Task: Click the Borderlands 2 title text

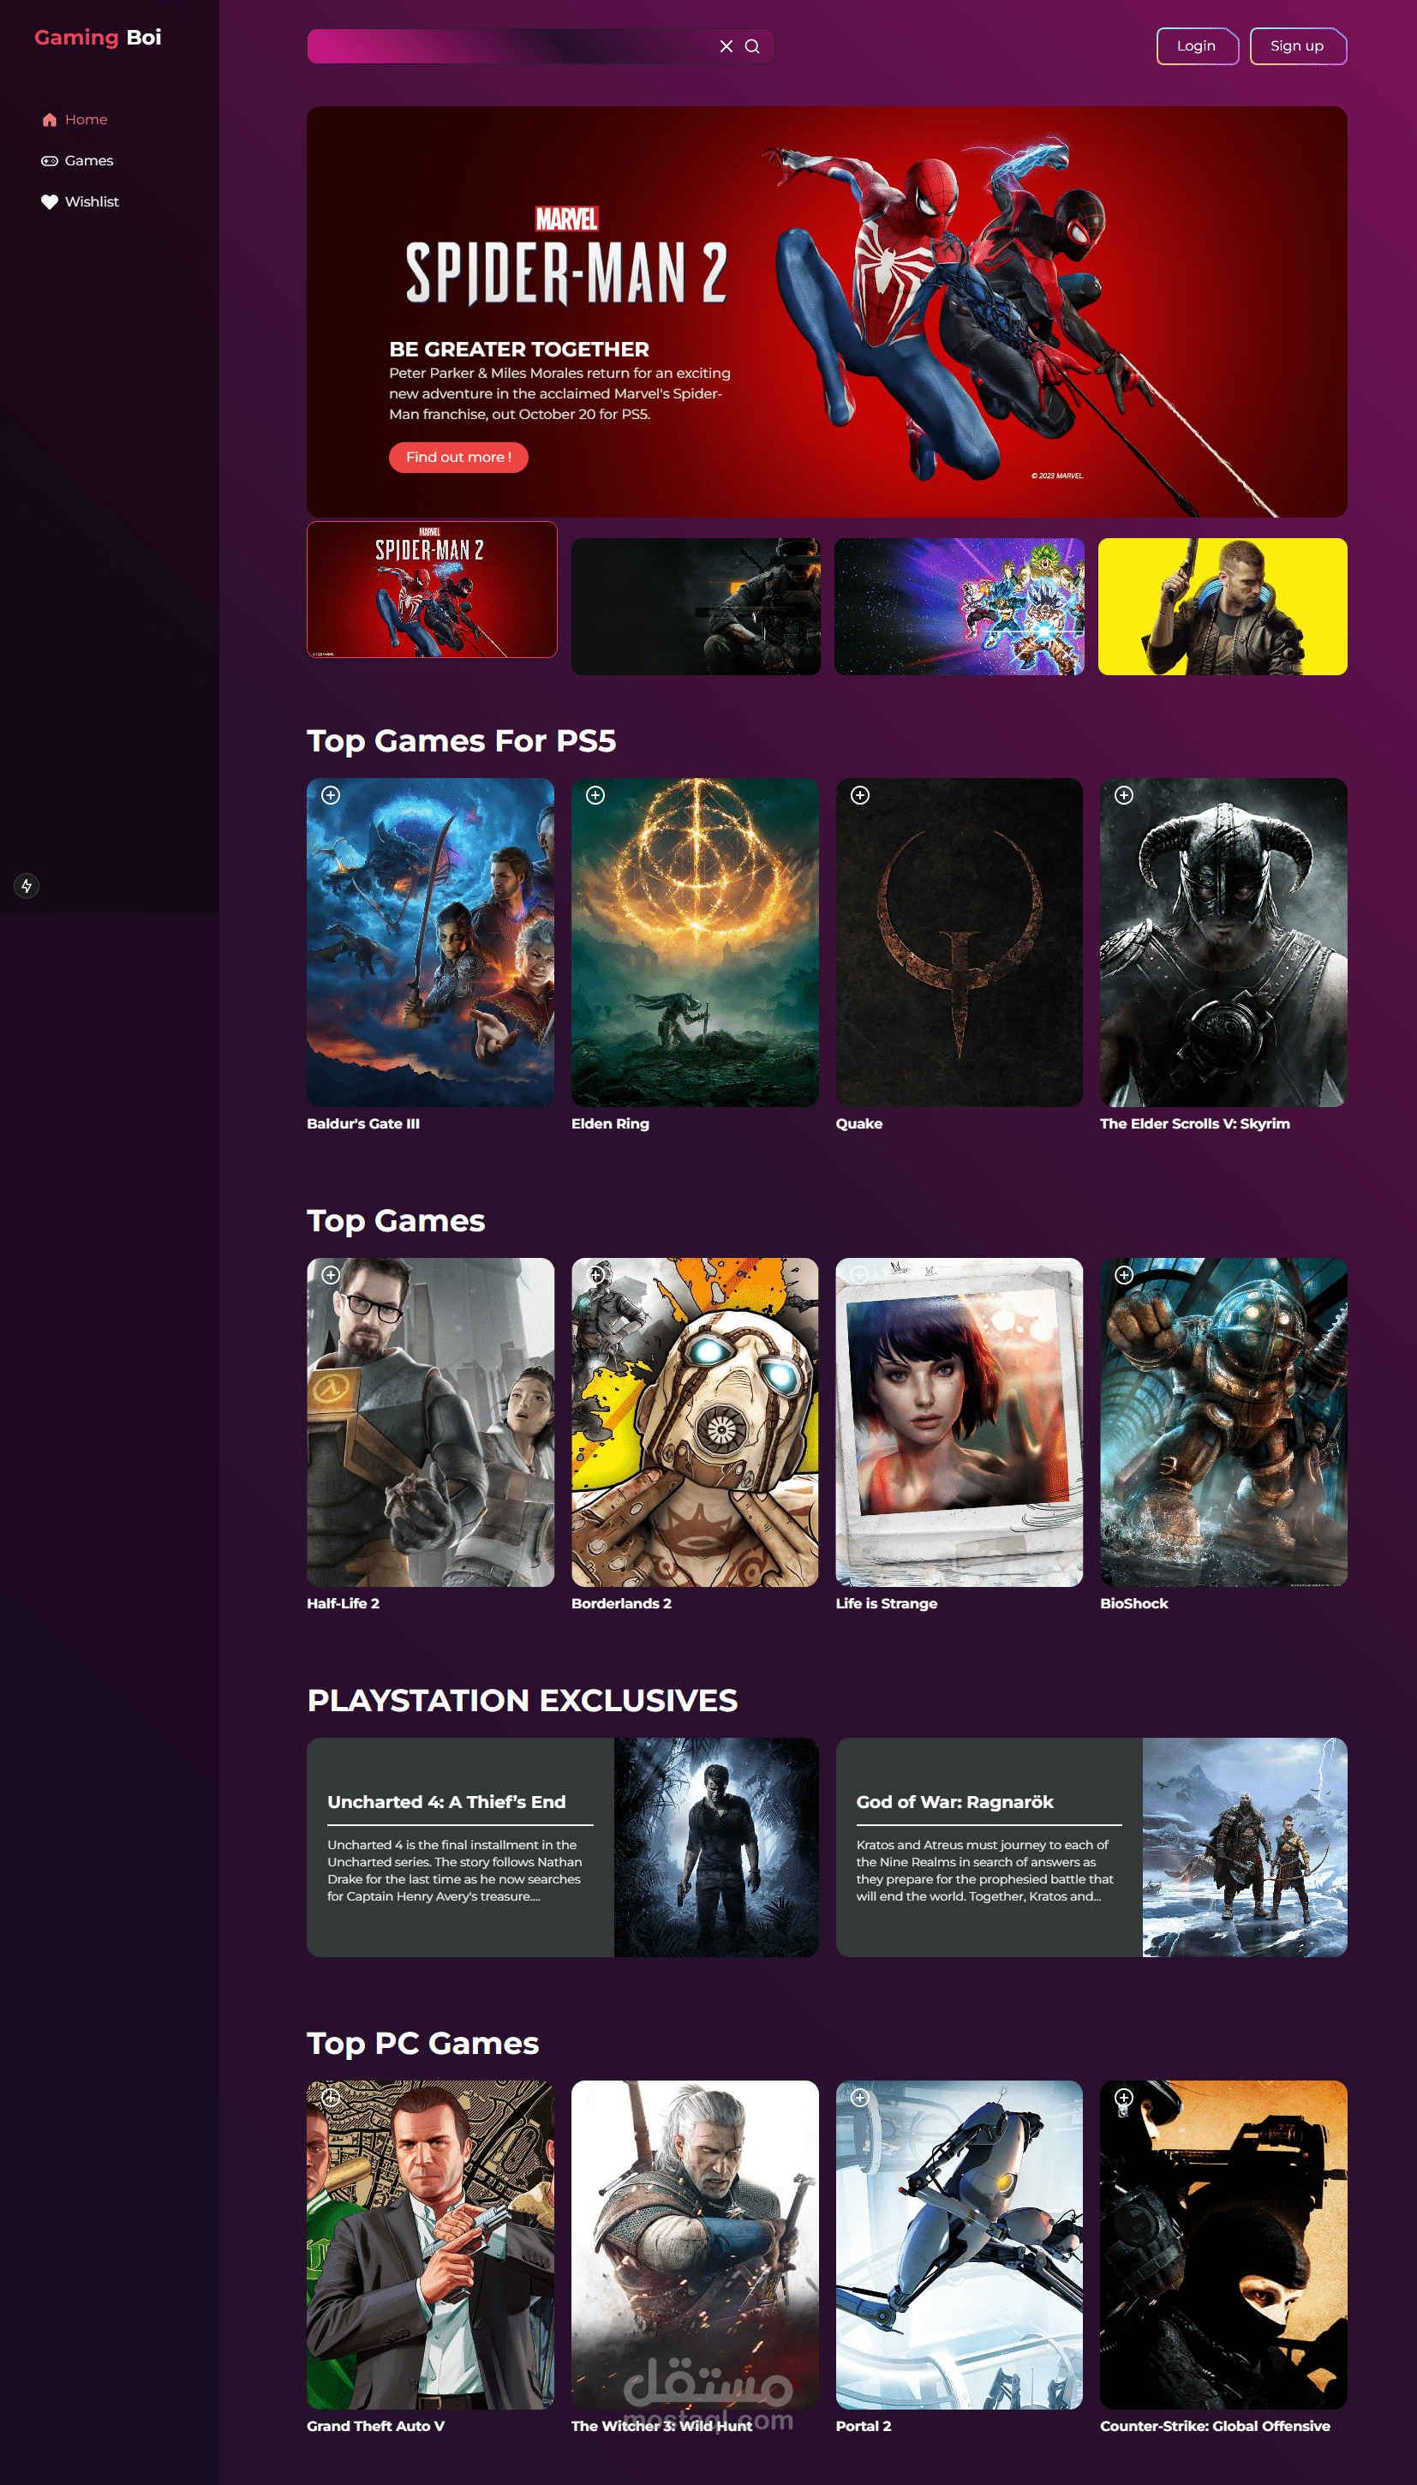Action: point(621,1603)
